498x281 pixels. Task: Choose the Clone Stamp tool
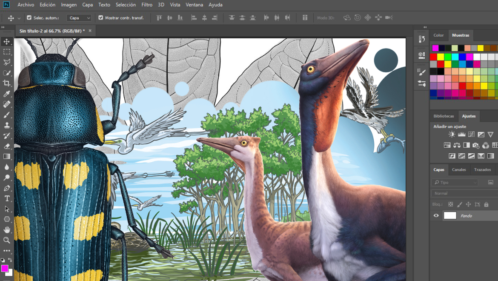pyautogui.click(x=7, y=125)
